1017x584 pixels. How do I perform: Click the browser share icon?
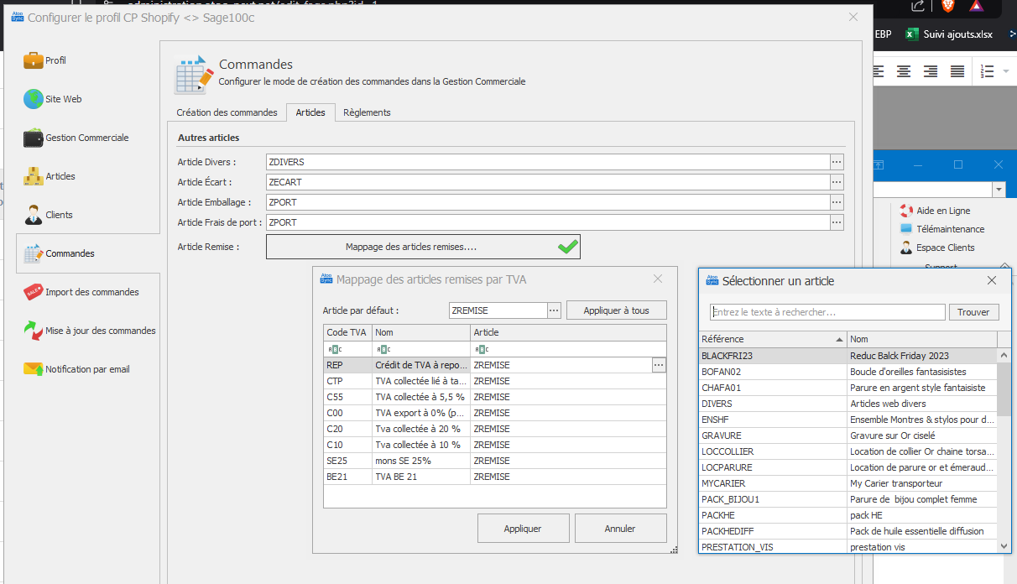(x=918, y=6)
